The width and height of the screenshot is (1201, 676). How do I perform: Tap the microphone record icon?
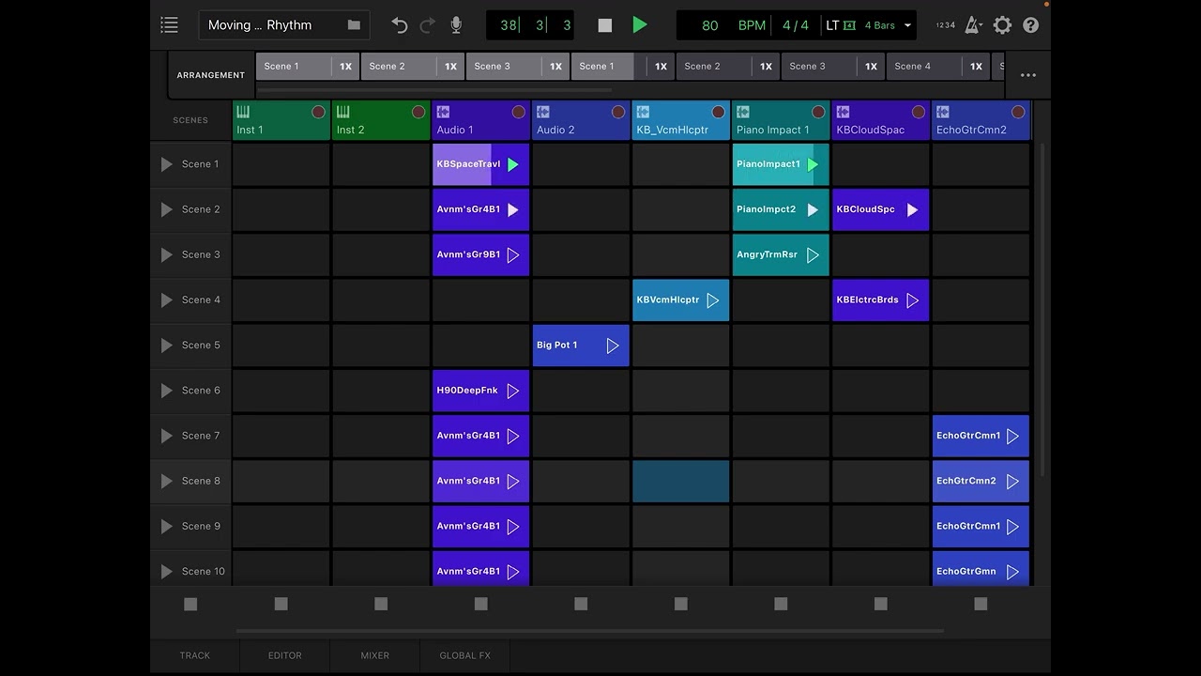(x=456, y=25)
